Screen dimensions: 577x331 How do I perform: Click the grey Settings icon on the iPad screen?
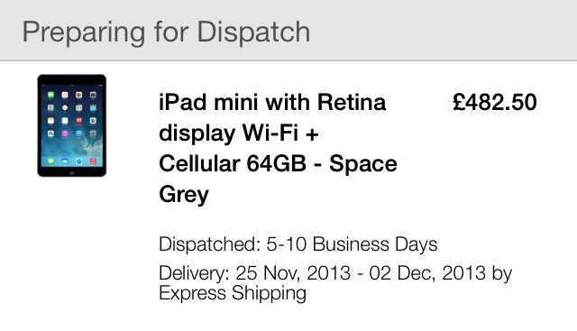93,133
